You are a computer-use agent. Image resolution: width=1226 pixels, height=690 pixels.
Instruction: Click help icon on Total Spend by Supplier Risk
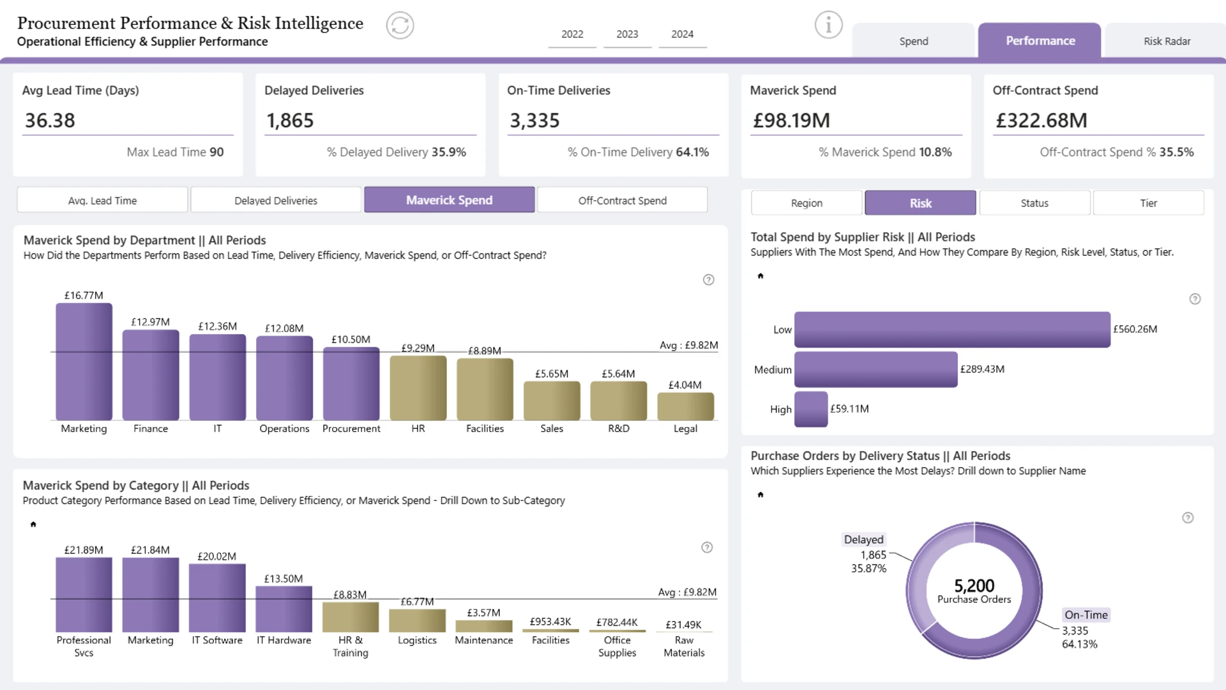click(1195, 299)
